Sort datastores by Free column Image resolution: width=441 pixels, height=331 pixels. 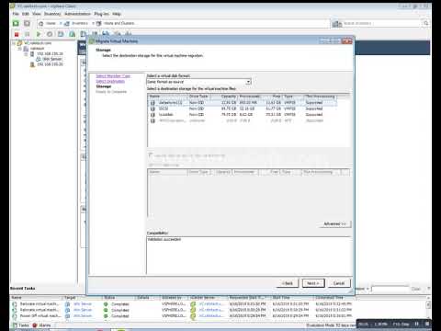[x=271, y=97]
